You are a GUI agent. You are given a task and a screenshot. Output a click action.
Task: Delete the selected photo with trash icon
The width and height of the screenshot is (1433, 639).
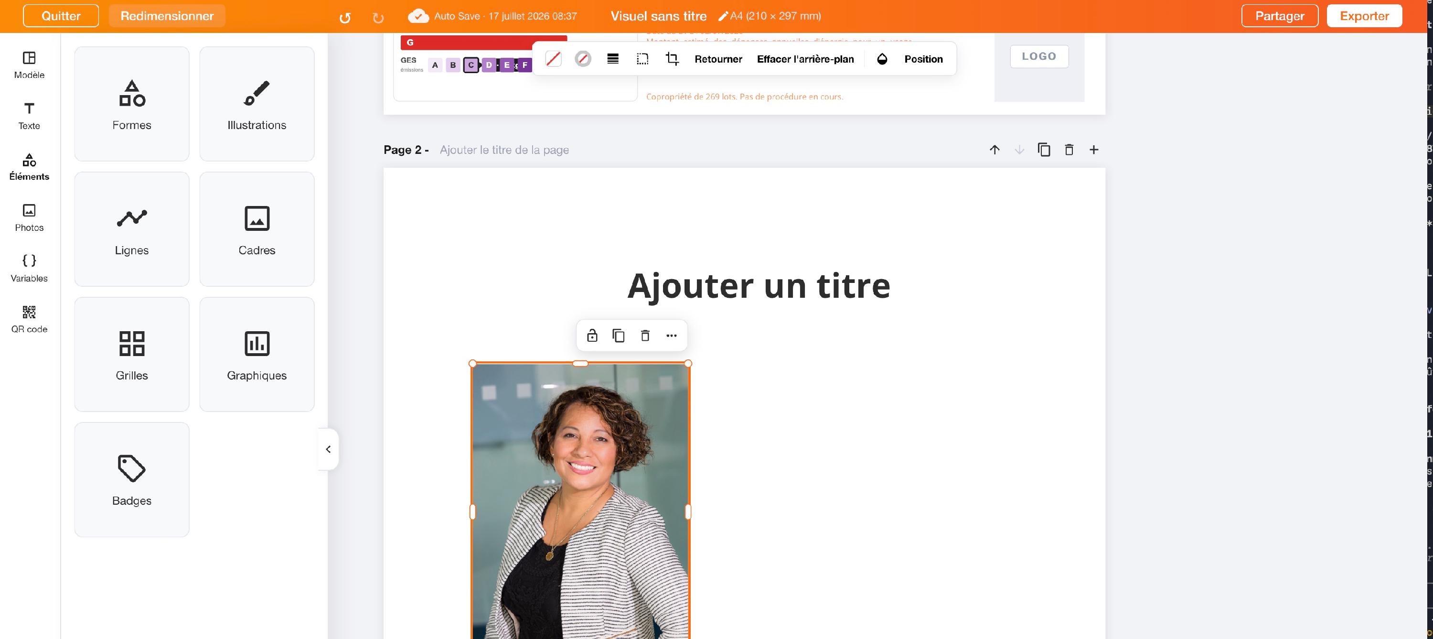[x=645, y=335]
